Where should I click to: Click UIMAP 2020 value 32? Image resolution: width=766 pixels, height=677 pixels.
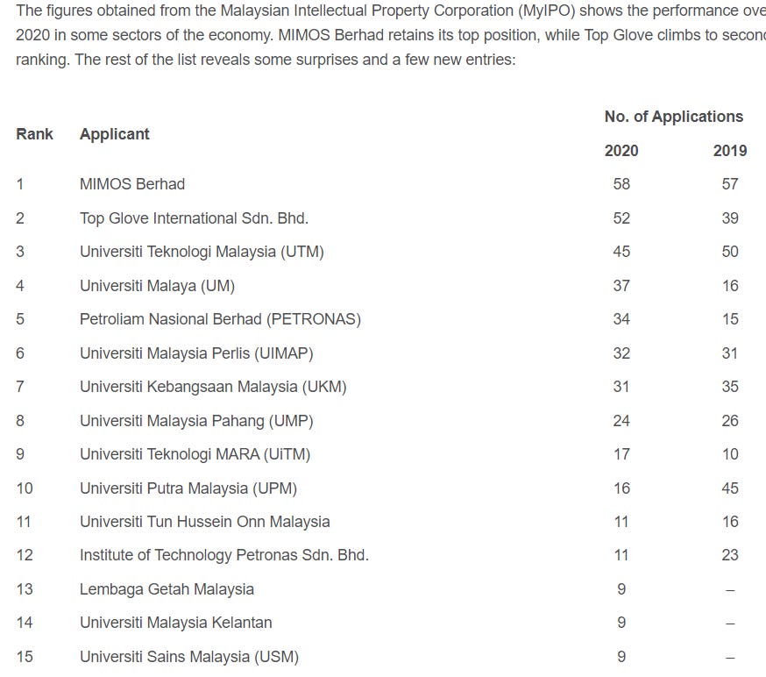(x=621, y=353)
